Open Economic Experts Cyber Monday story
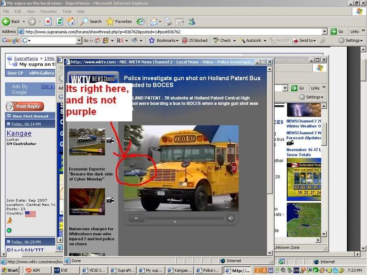 [91, 174]
